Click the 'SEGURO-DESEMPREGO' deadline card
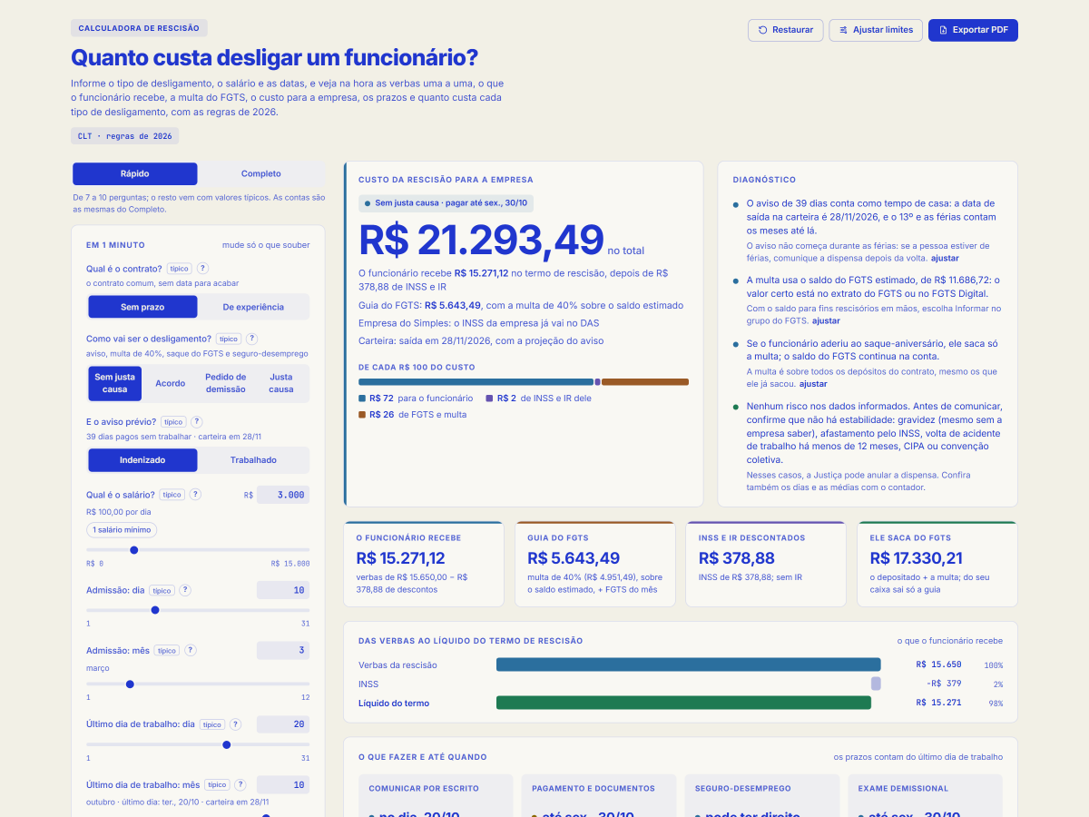Screen dimensions: 1089x817 click(762, 795)
